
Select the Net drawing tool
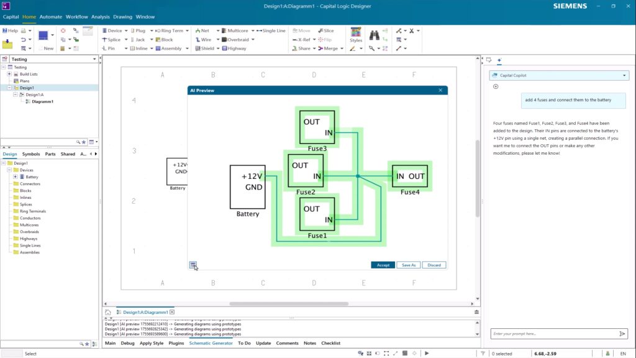click(202, 30)
